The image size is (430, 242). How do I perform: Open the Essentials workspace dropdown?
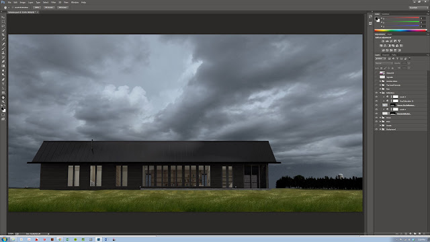[x=418, y=7]
